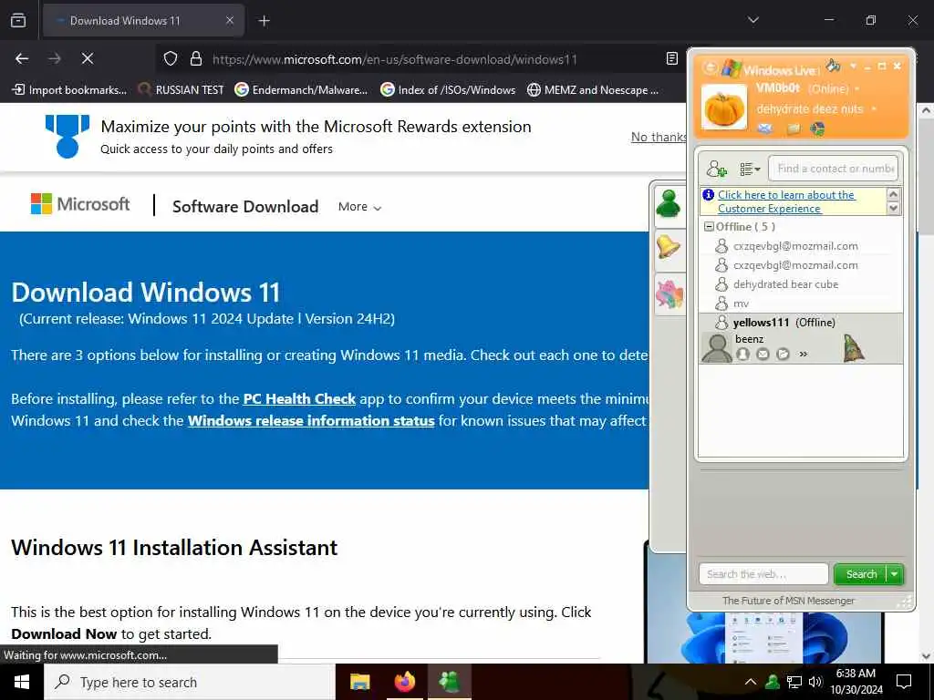
Task: Expand the More menu beside Software Download
Action: 359,207
